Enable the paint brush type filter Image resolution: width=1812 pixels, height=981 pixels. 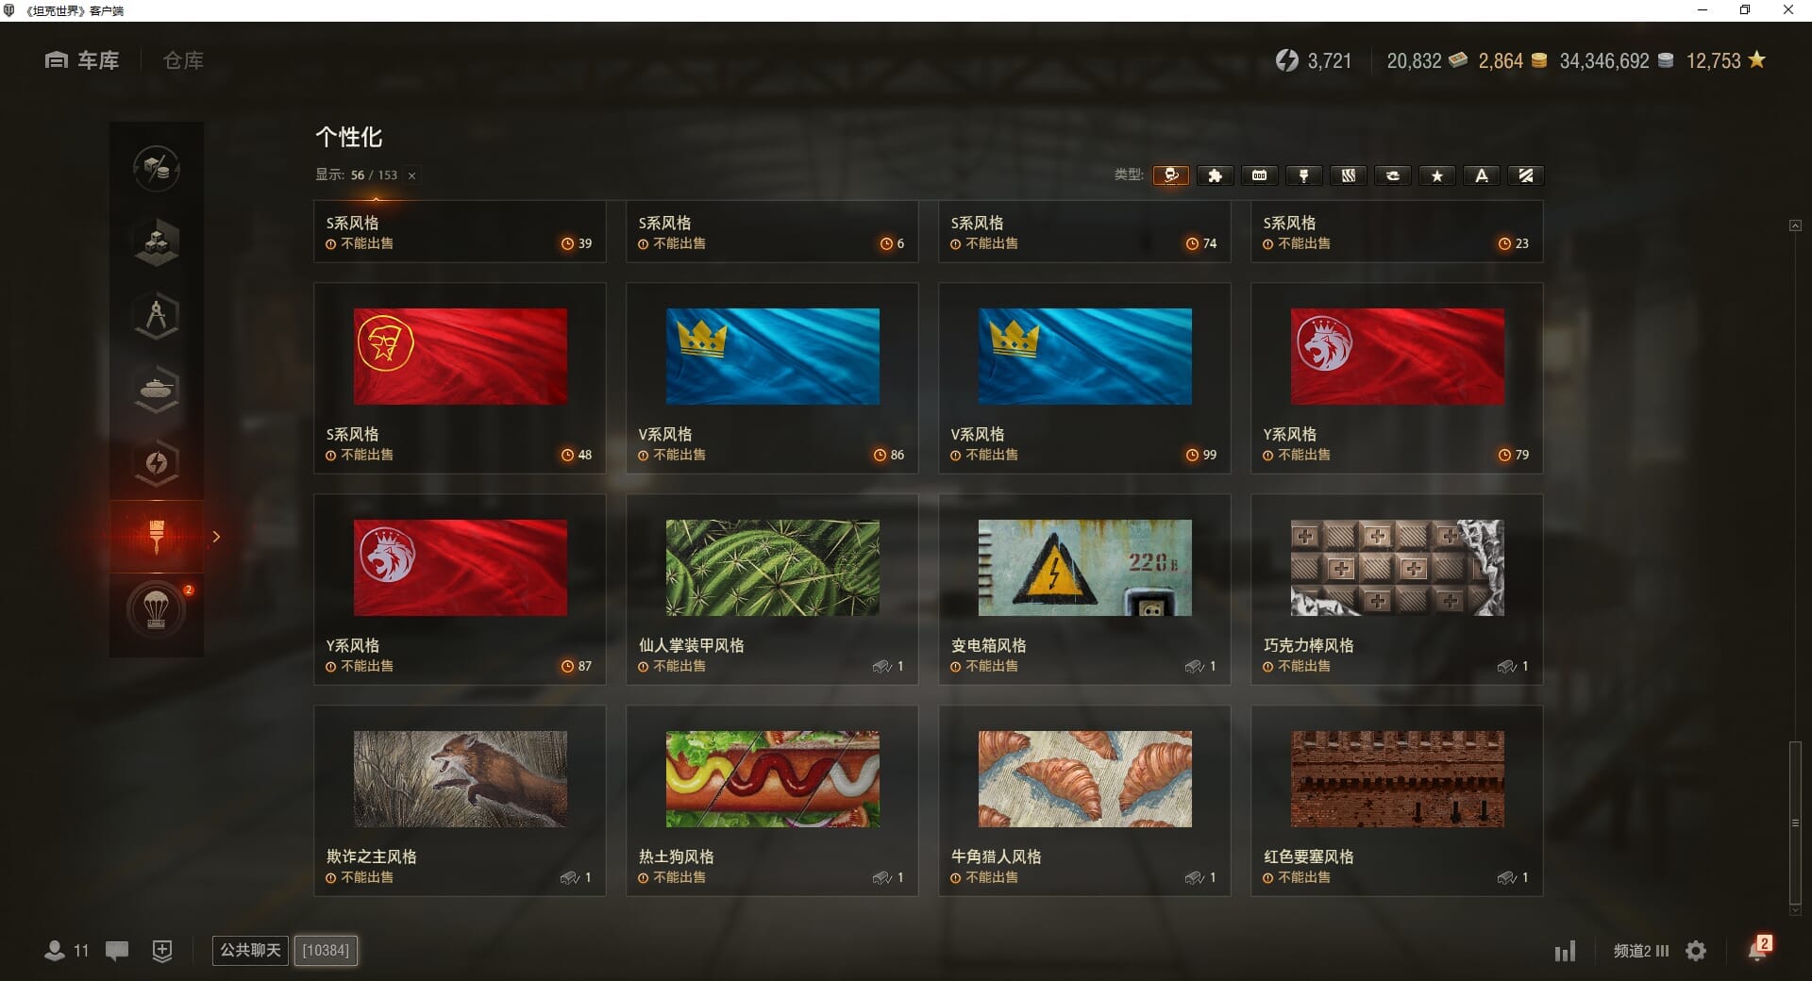tap(1303, 175)
